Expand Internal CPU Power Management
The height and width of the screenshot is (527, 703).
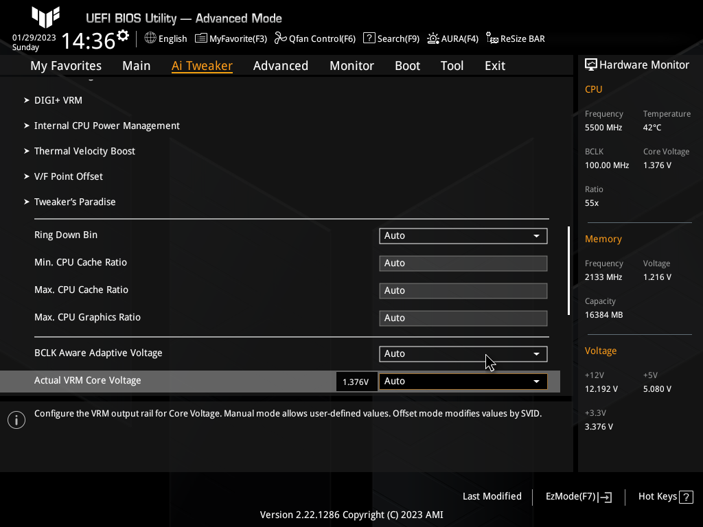[106, 126]
